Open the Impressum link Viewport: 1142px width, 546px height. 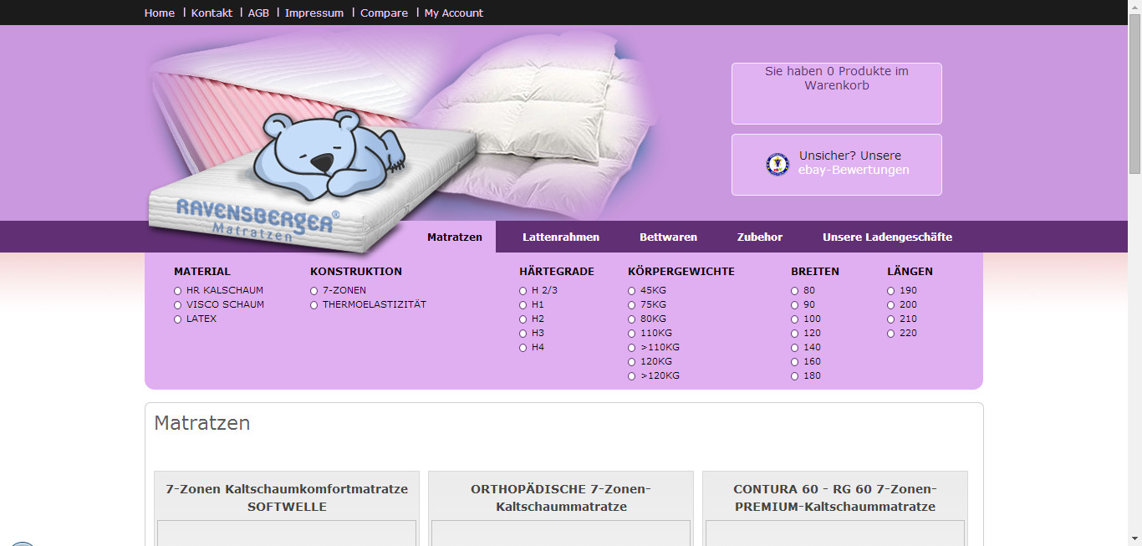(x=314, y=13)
